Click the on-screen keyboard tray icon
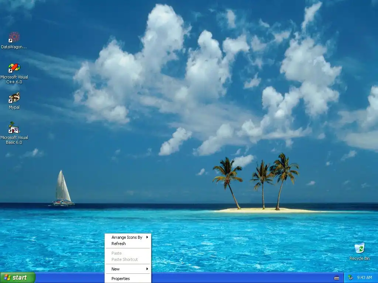The height and width of the screenshot is (283, 378). point(337,278)
